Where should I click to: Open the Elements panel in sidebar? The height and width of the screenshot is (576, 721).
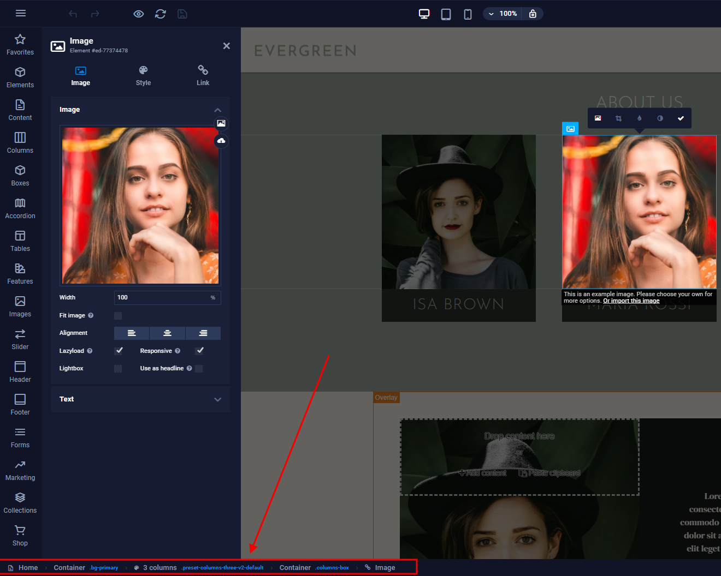[20, 77]
